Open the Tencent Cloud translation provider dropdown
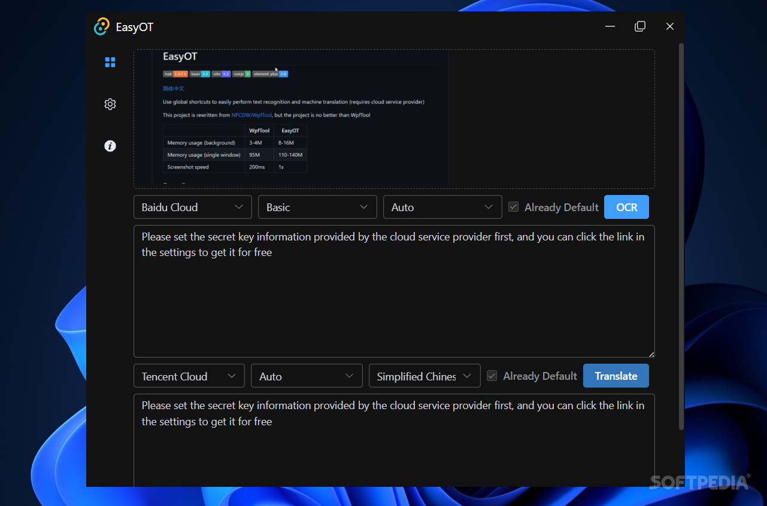 pos(189,376)
